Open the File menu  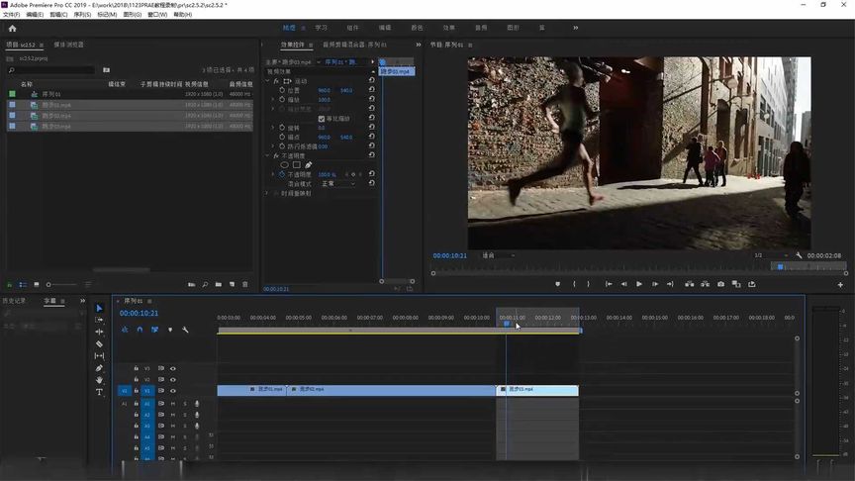pos(11,15)
